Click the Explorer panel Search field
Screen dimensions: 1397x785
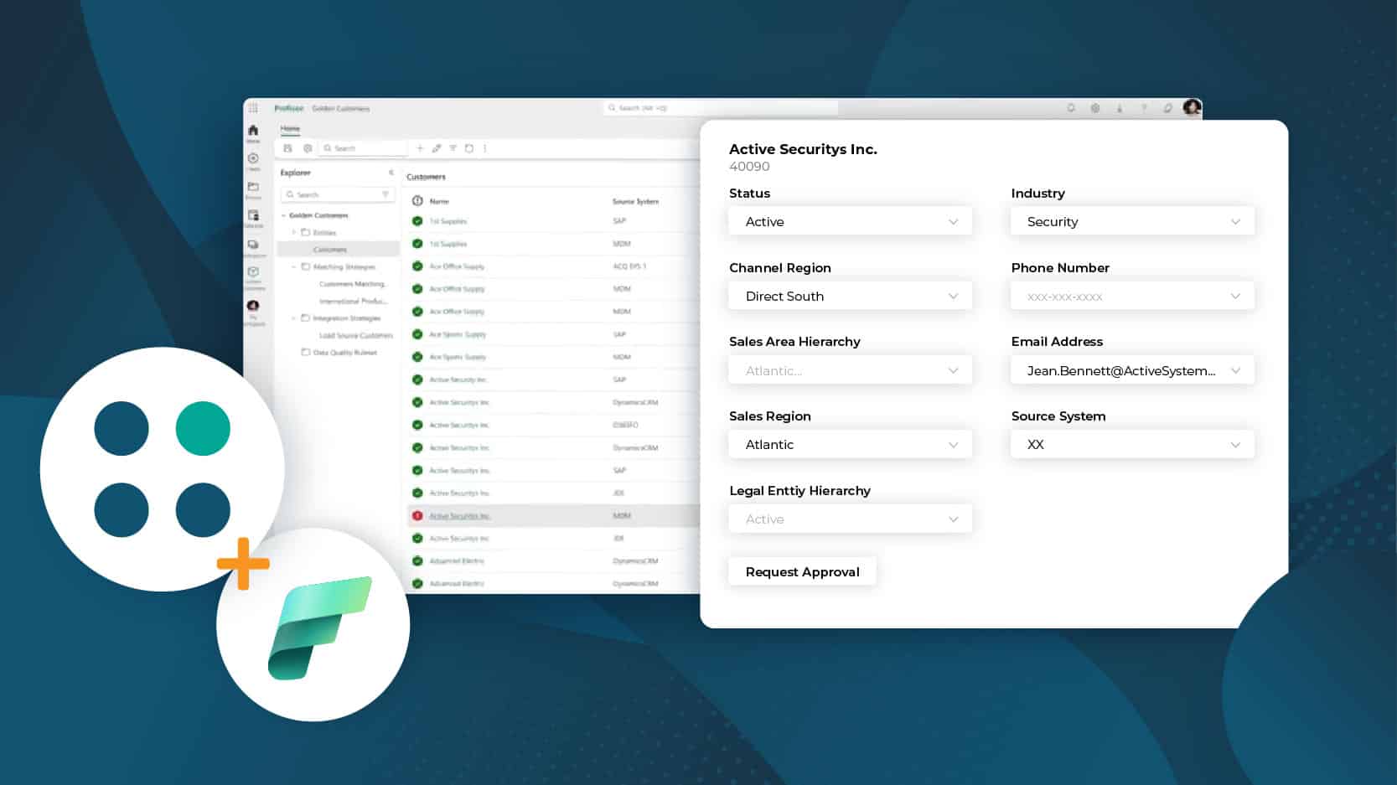[338, 194]
